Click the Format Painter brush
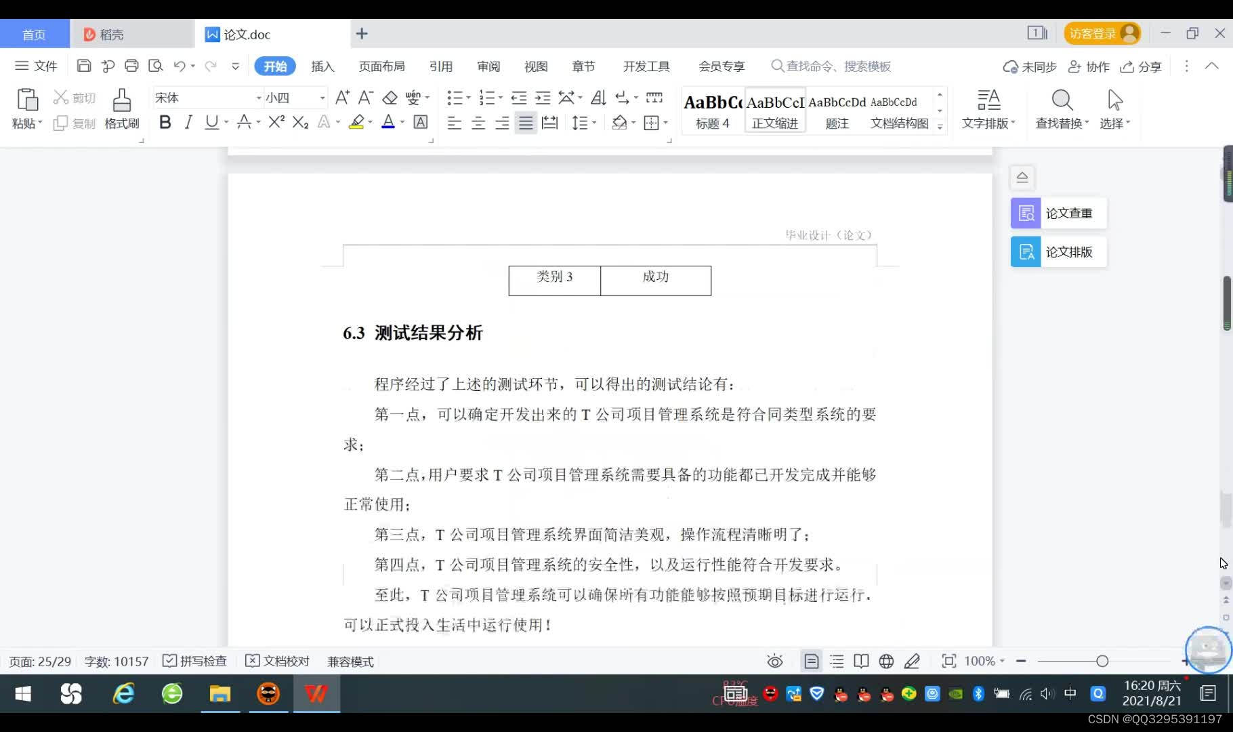 point(122,100)
